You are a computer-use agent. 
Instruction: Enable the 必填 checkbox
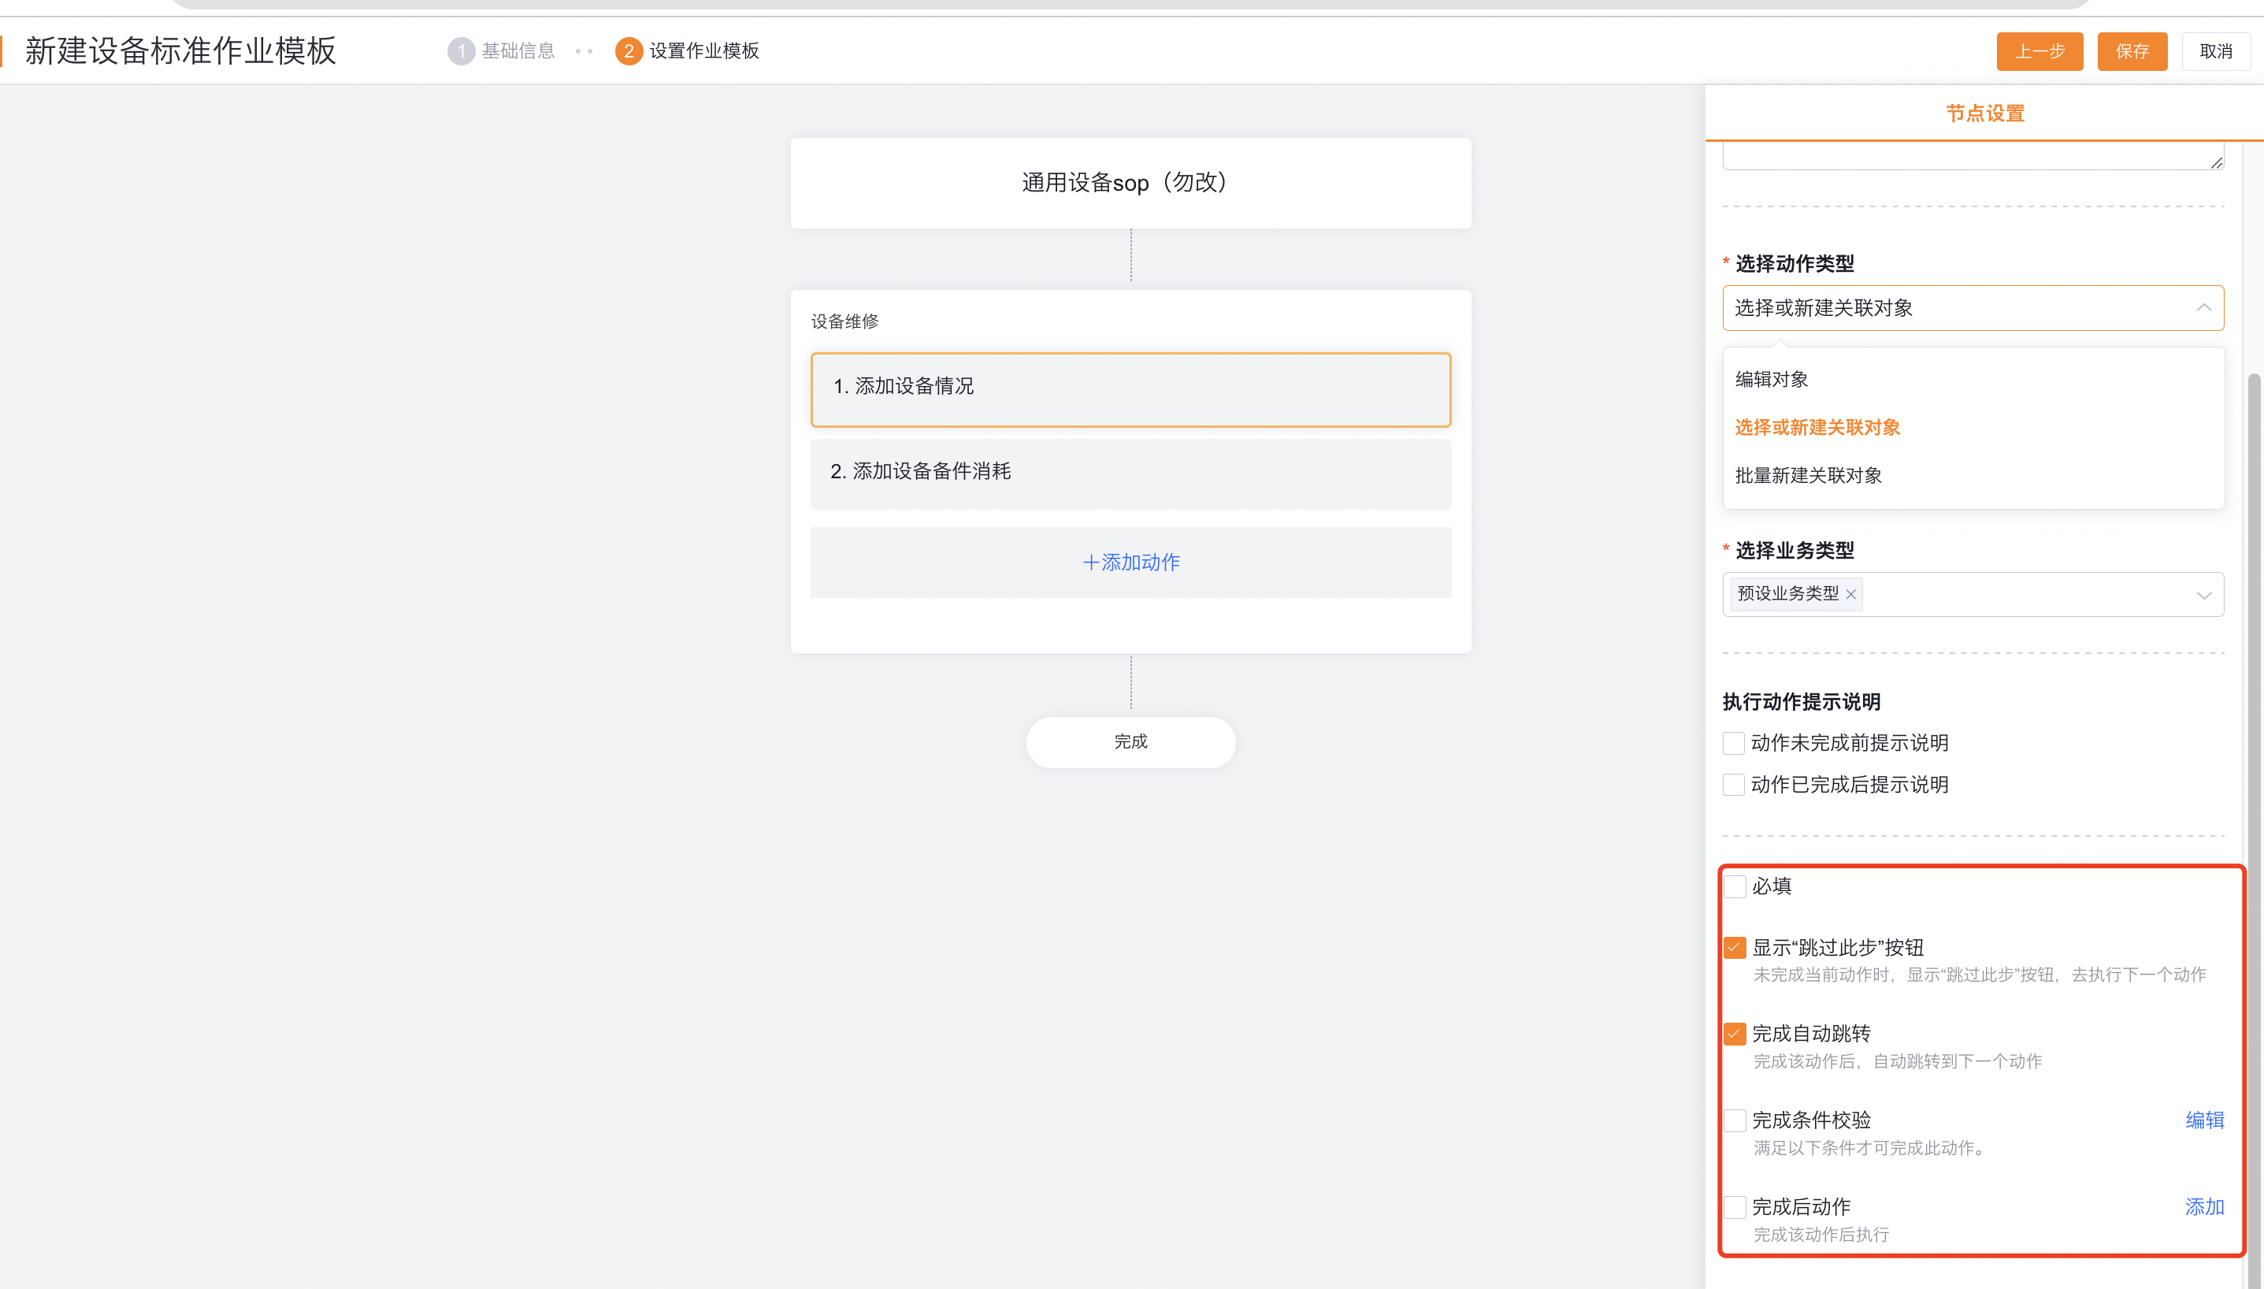click(1735, 886)
